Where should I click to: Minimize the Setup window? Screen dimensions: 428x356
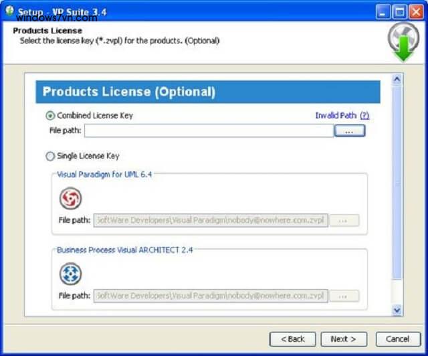point(383,12)
